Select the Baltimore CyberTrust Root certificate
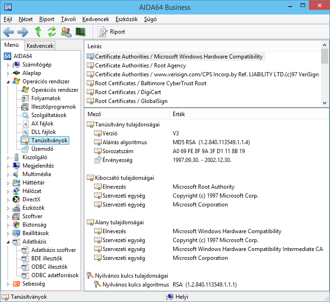 [147, 83]
